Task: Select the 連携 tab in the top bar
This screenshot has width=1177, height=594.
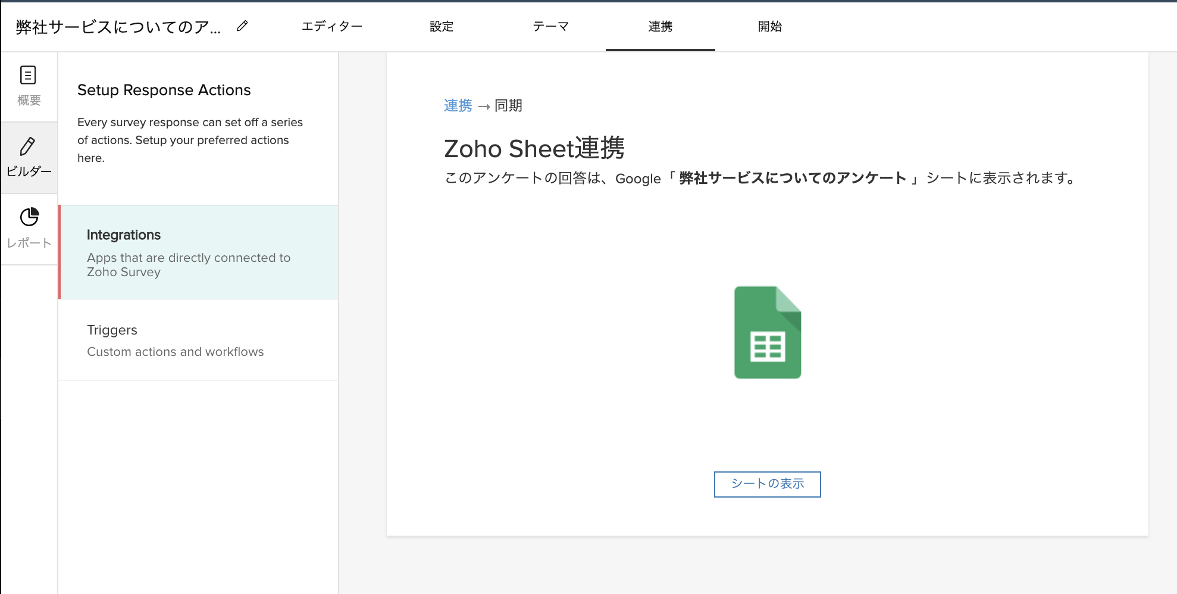Action: 660,26
